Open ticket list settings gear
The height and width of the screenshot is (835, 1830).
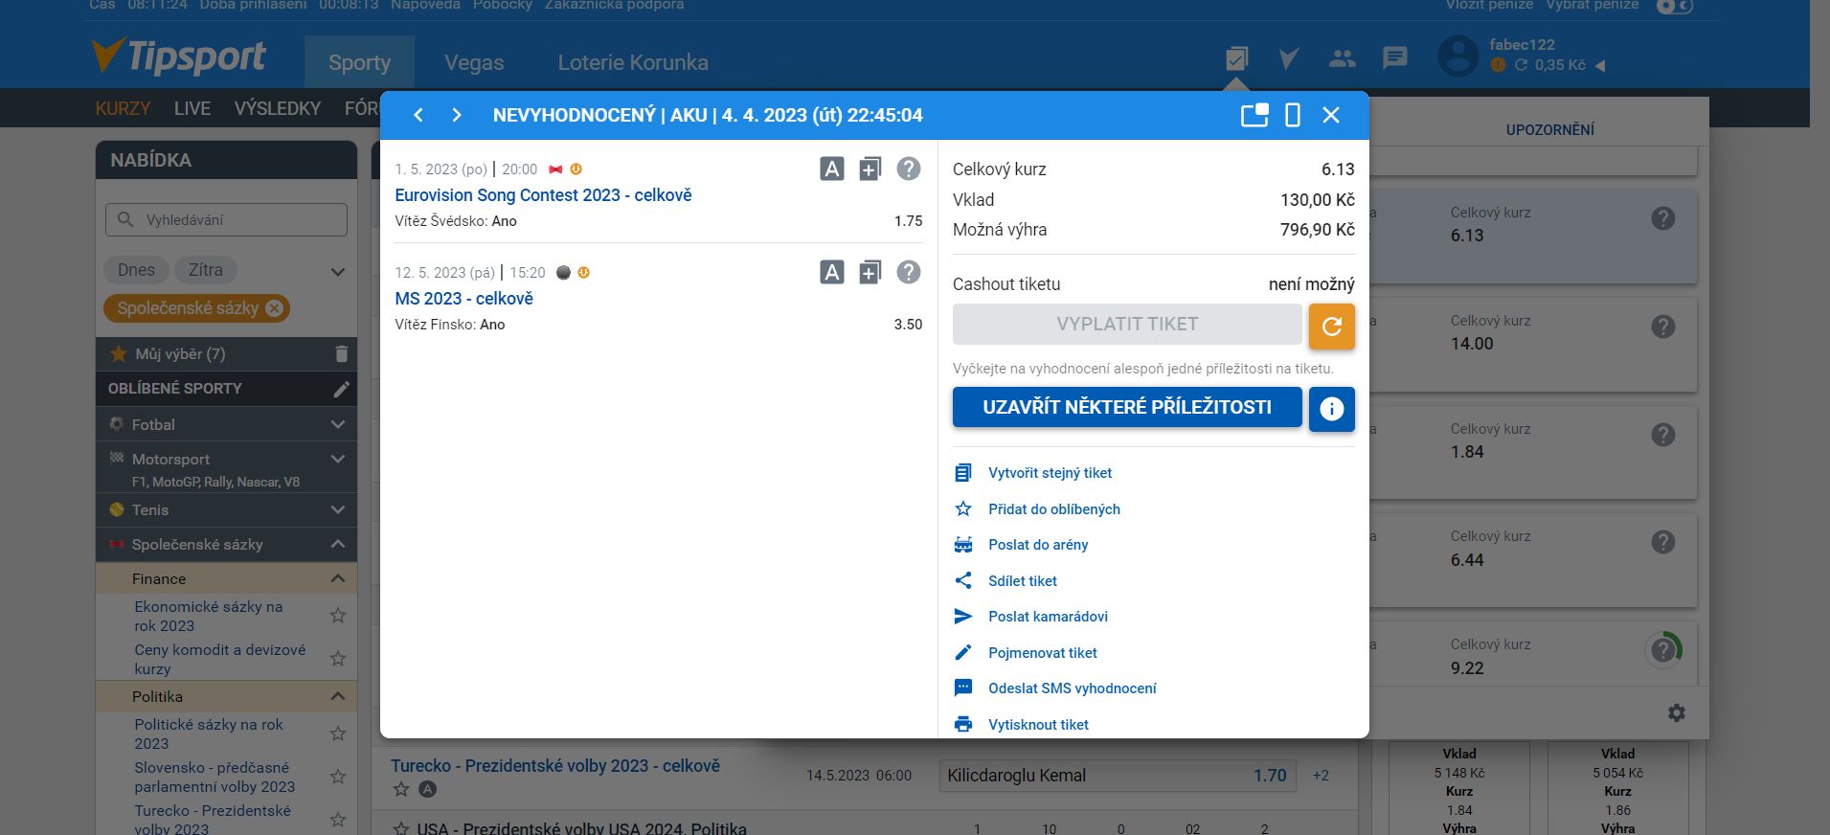coord(1677,712)
